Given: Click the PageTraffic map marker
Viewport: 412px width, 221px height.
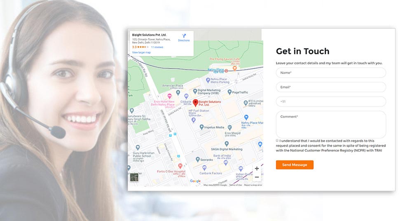Looking at the screenshot, I should 229,92.
